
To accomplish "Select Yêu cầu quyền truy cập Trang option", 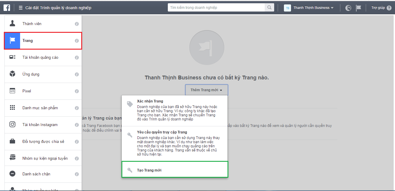I will coord(175,143).
